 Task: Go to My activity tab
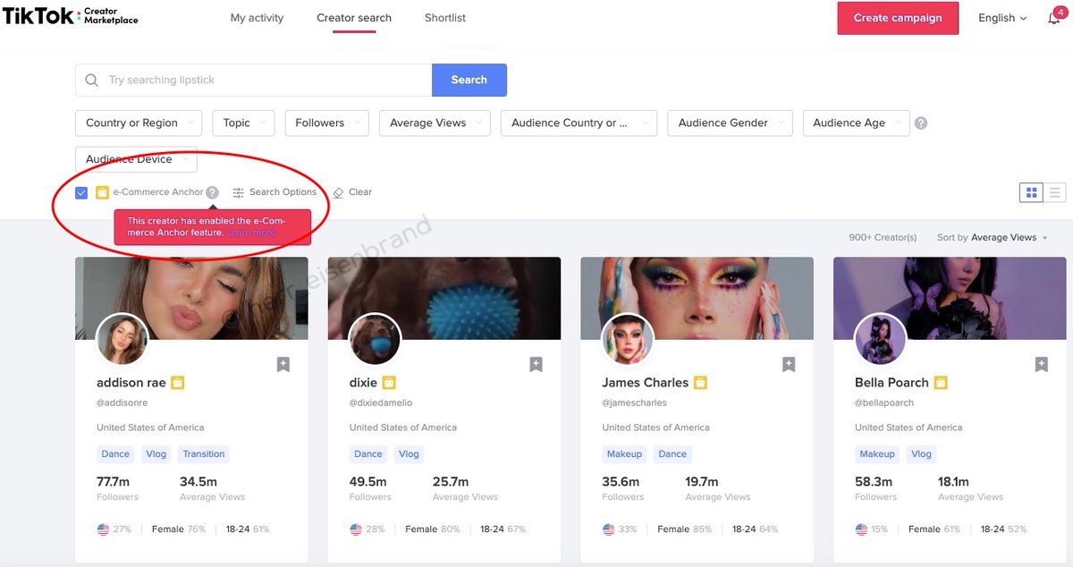(257, 18)
